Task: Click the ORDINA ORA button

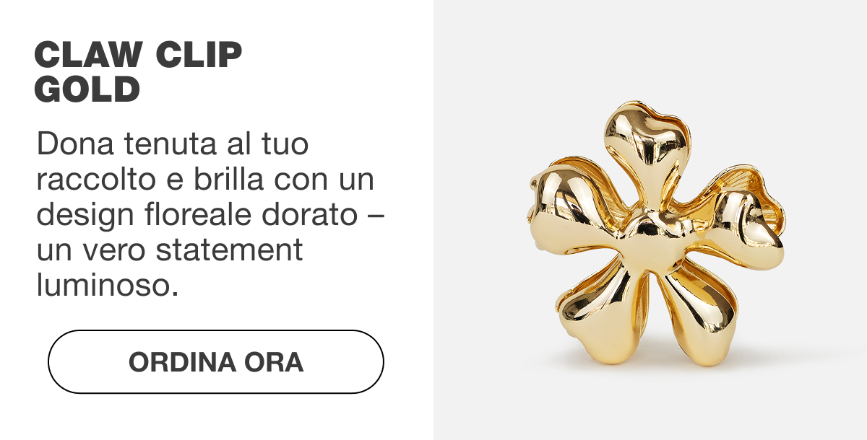Action: click(215, 361)
